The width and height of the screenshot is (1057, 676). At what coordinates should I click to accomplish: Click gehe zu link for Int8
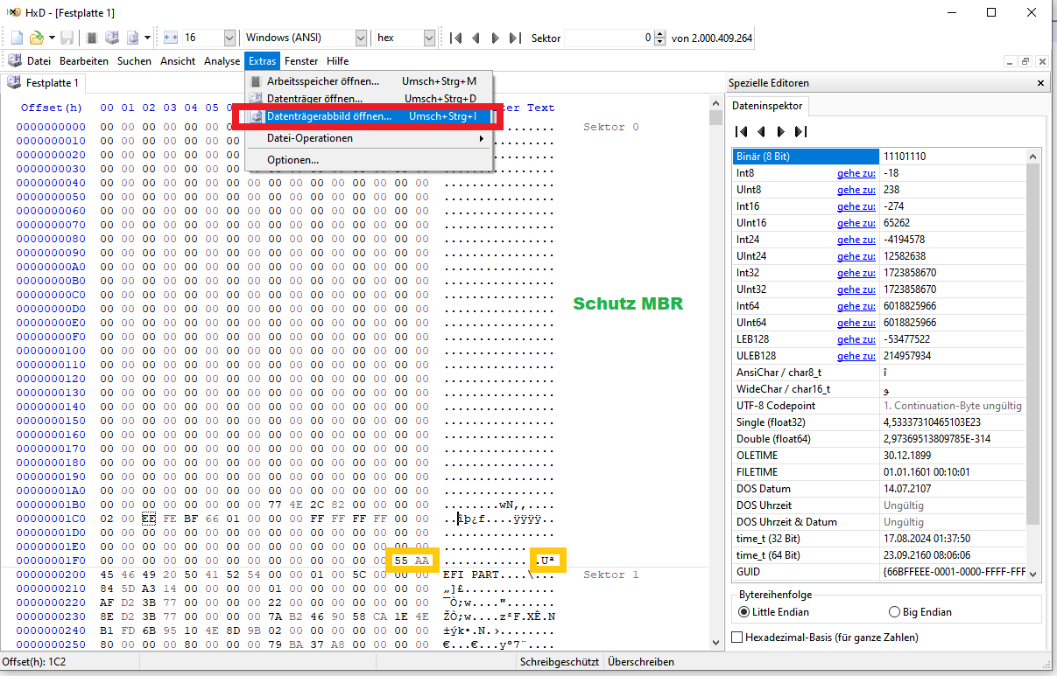point(856,173)
